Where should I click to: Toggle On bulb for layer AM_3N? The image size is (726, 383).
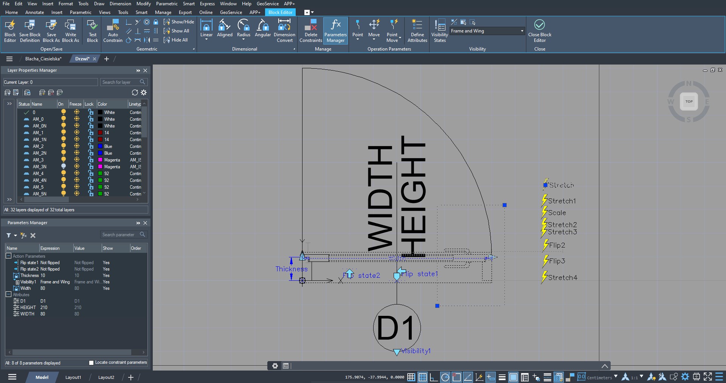pos(64,166)
